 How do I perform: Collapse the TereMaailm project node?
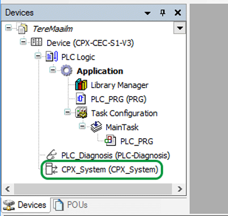9,28
